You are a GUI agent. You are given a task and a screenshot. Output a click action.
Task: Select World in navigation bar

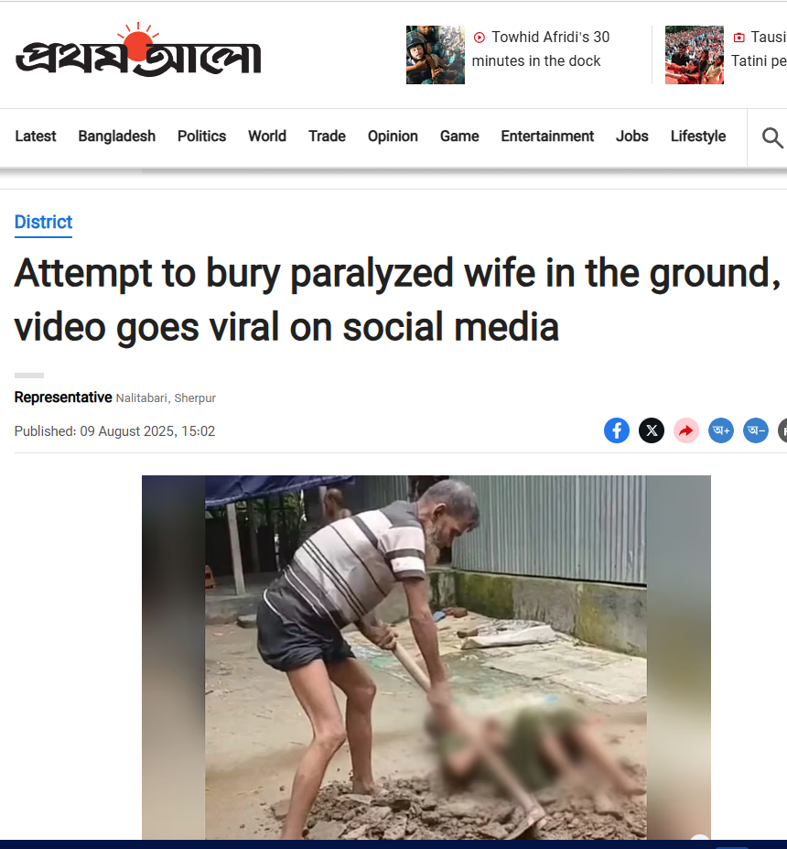point(267,136)
